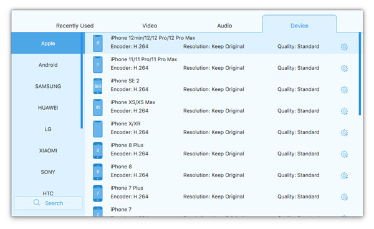This screenshot has height=229, width=374.
Task: Click Encoder: H.264 in iPhone 8 Plus row
Action: pos(129,153)
